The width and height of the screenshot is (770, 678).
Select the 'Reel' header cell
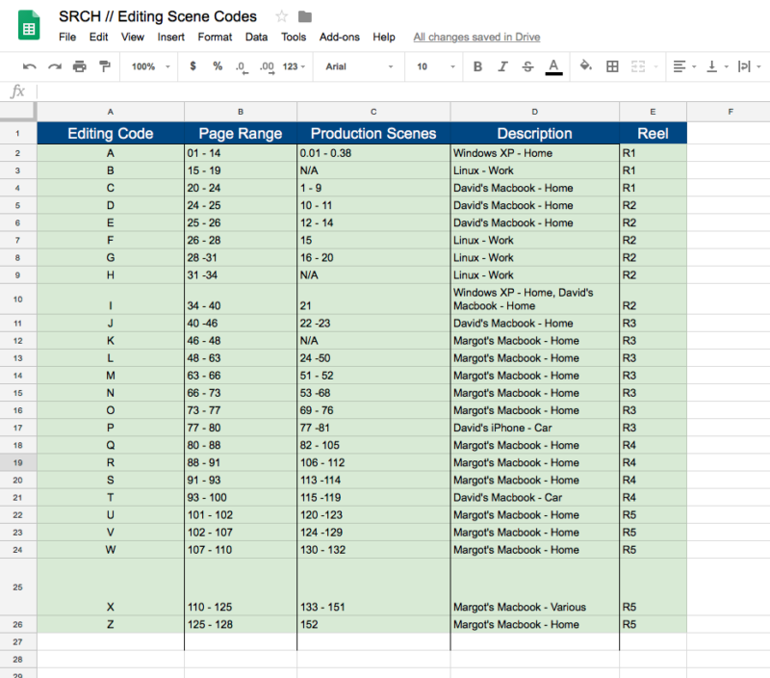[x=654, y=133]
